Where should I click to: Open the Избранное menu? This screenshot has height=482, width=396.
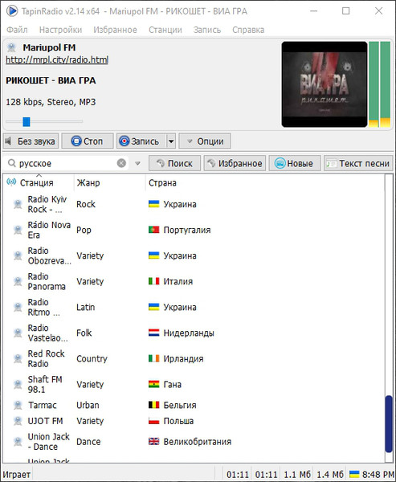click(116, 30)
